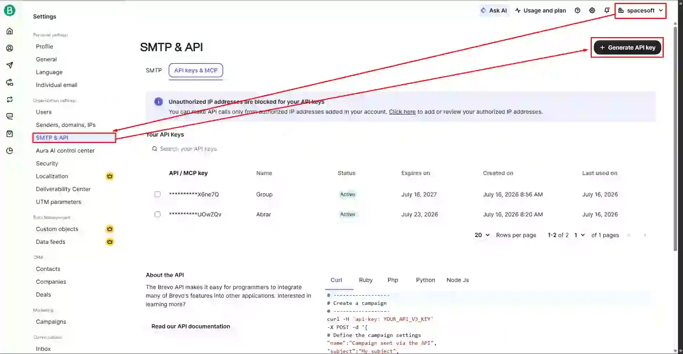Open Users in organization settings
This screenshot has height=354, width=683.
coord(44,112)
